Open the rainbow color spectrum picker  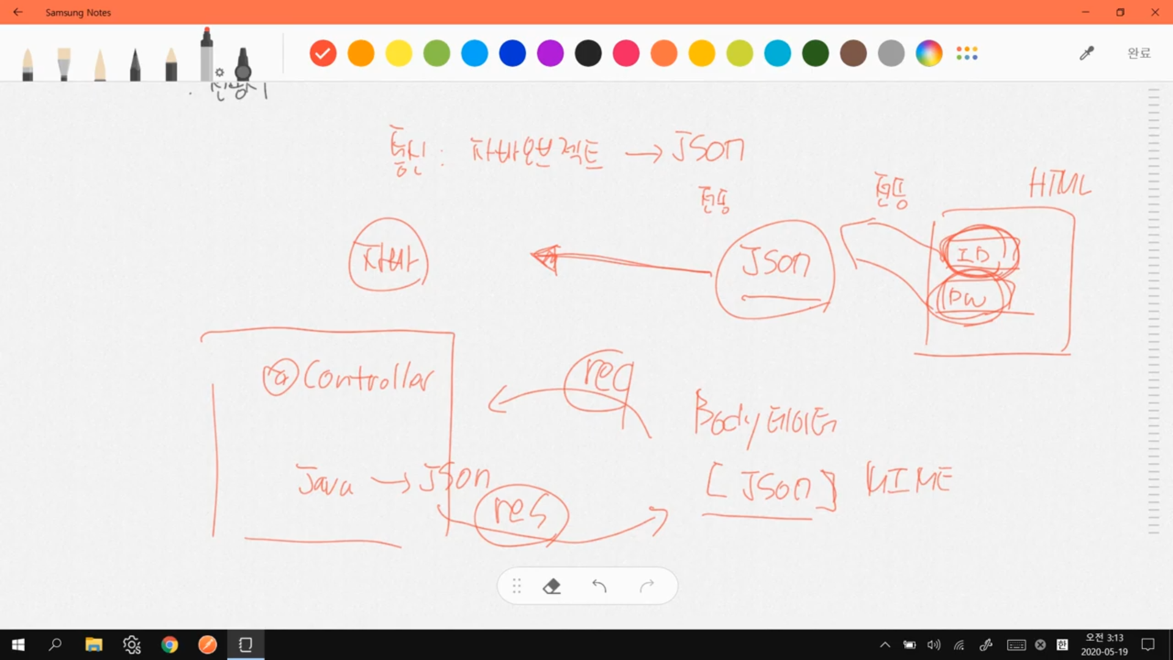point(929,54)
